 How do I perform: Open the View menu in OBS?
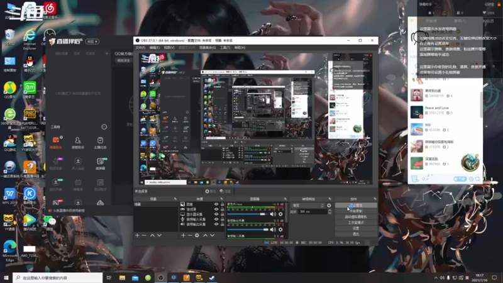click(169, 48)
